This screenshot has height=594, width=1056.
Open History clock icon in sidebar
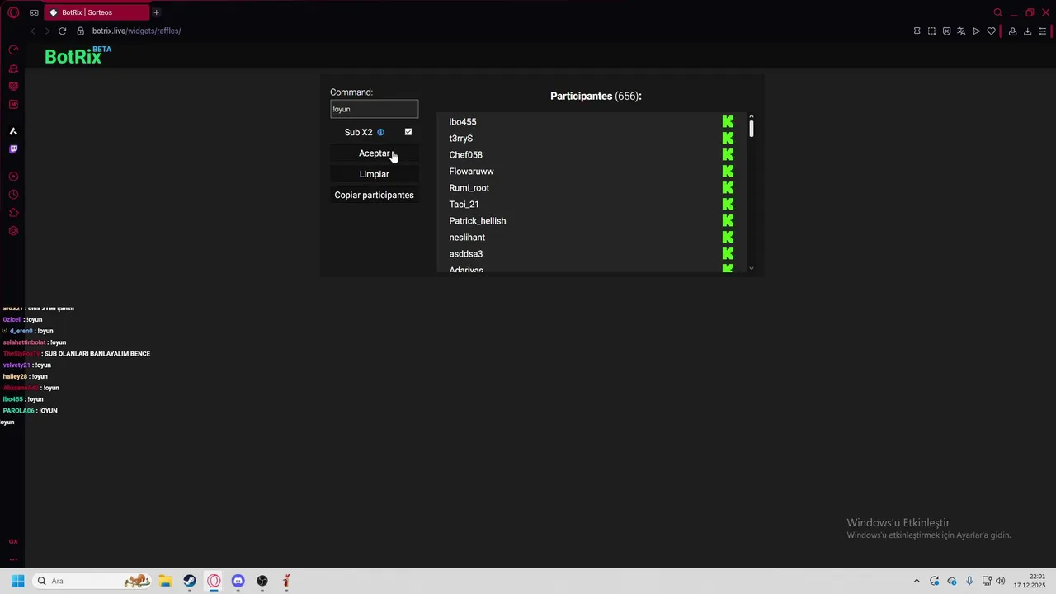[13, 195]
